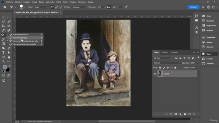Select the Hand tool
Viewport: 219px width, 123px height.
point(9,57)
